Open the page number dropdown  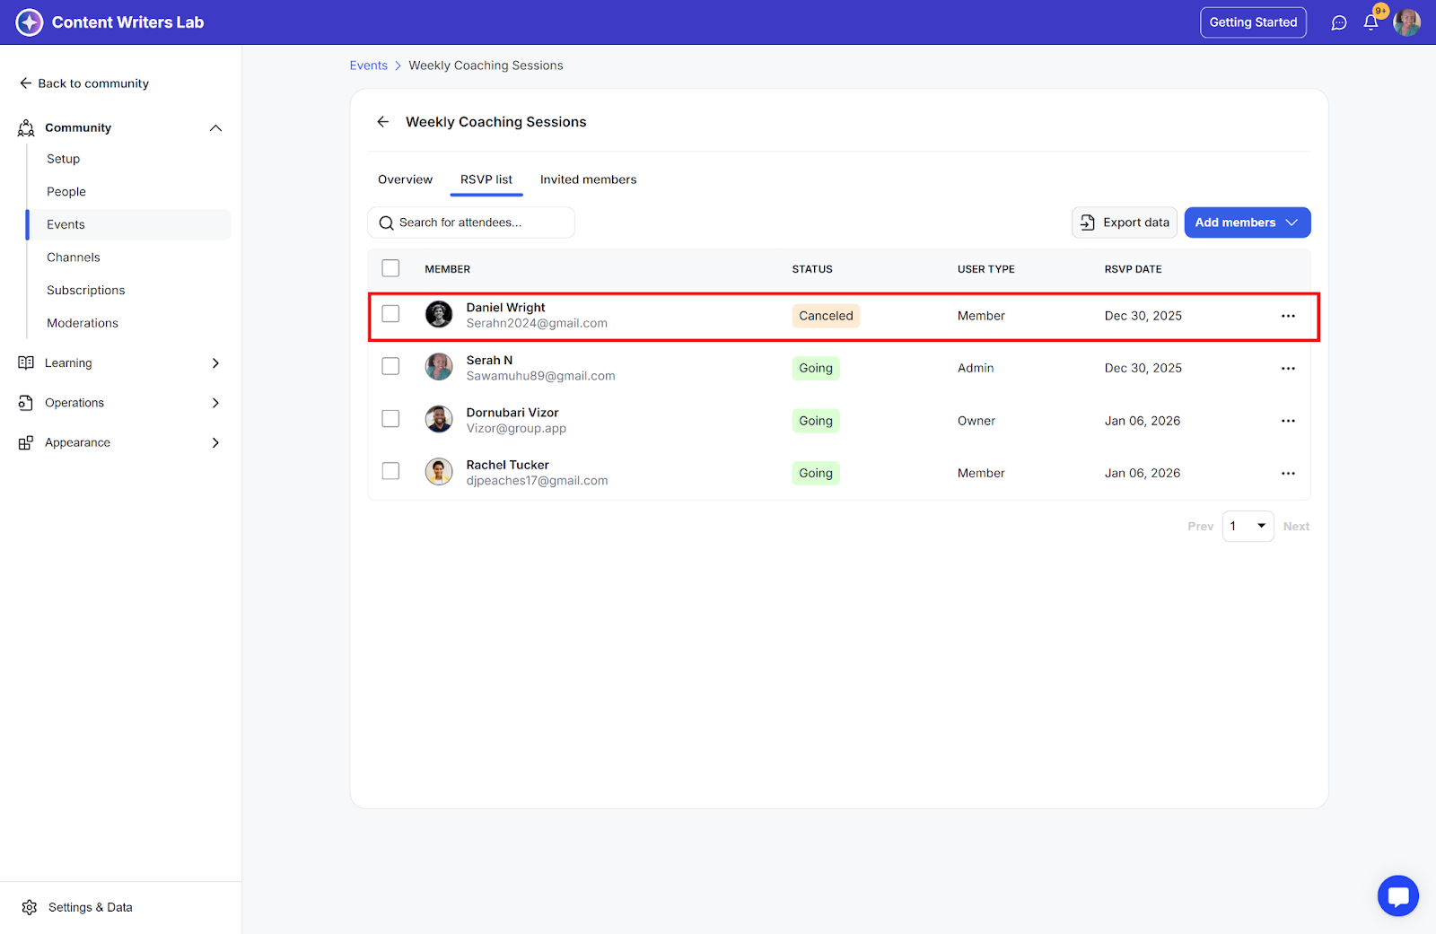click(1248, 526)
